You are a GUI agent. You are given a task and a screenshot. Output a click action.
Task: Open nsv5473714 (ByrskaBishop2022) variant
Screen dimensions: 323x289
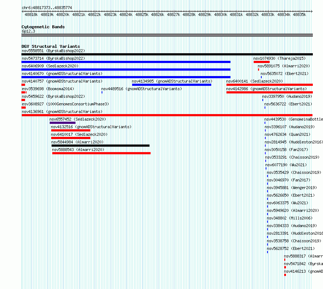[x=53, y=58]
